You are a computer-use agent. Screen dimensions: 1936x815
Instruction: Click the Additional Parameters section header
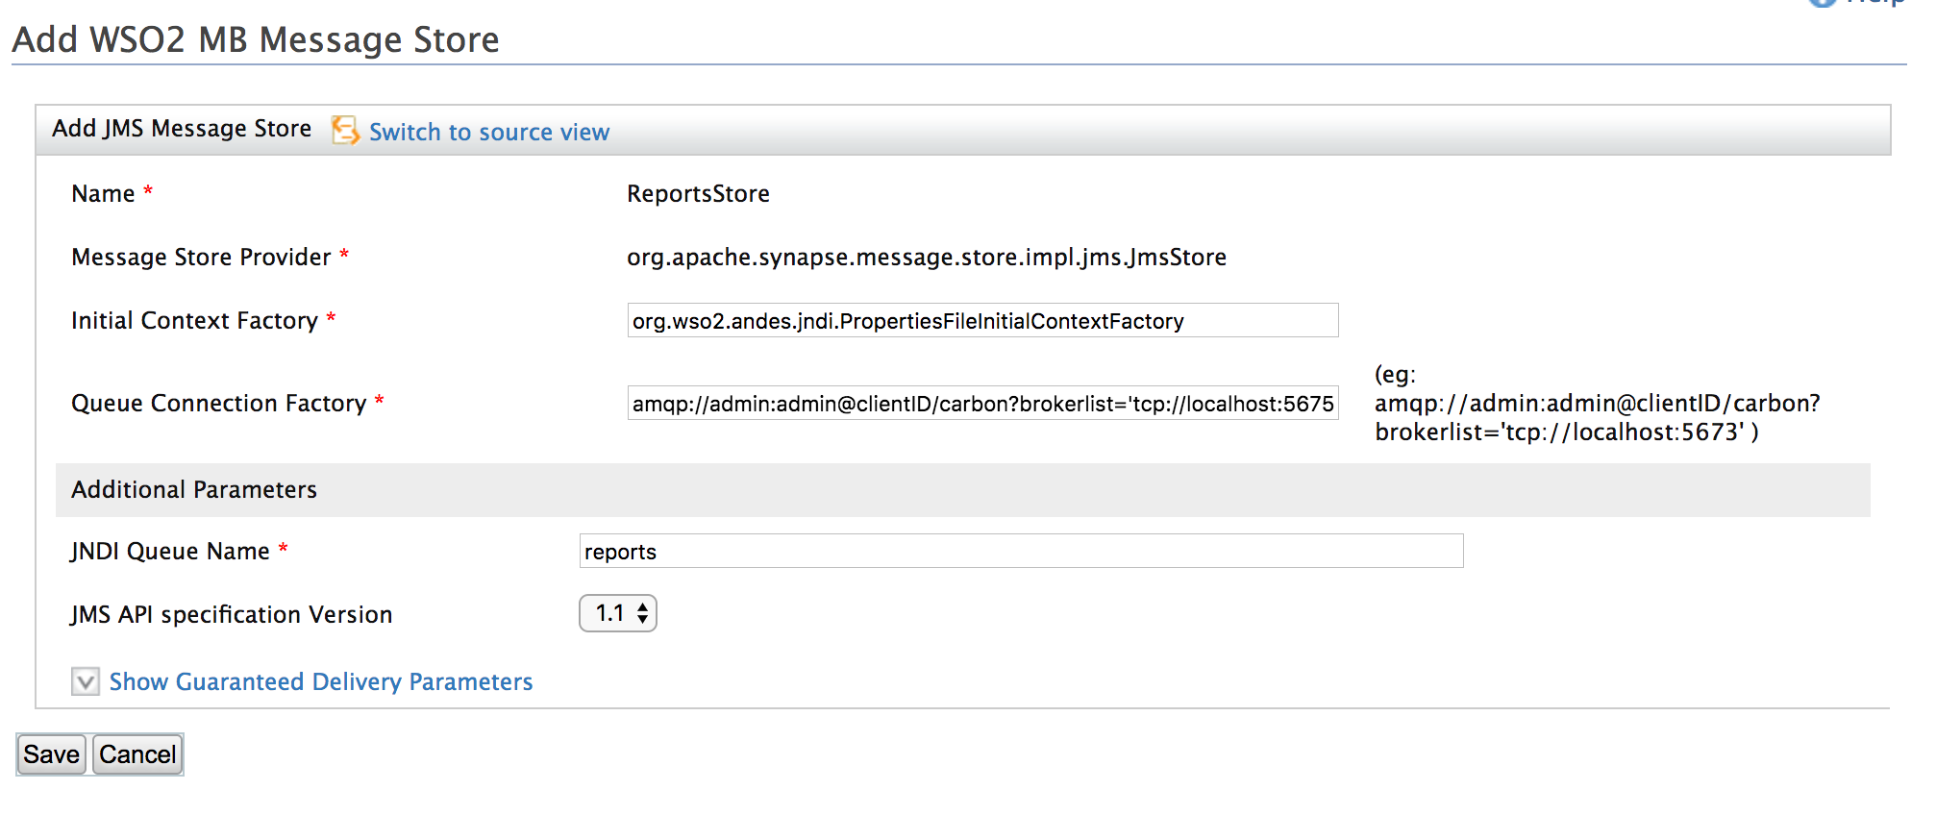[194, 490]
